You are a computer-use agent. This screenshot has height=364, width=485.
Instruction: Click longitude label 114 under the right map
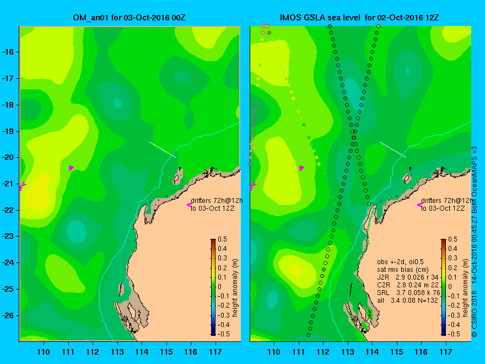click(373, 352)
